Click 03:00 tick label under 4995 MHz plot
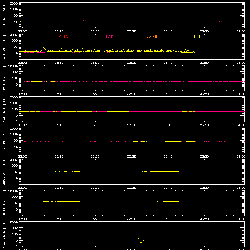250x250 pixels. [x=22, y=188]
